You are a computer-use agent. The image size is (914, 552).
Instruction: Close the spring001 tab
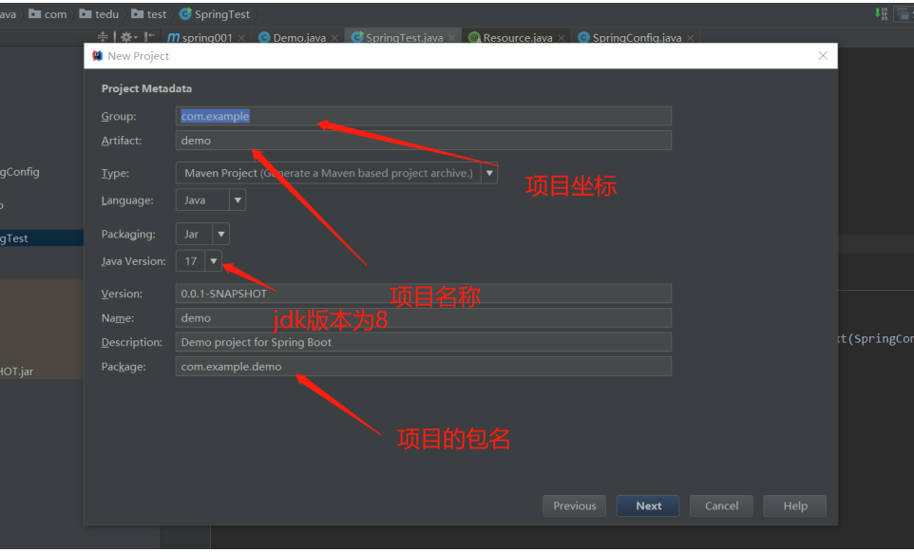pyautogui.click(x=241, y=38)
